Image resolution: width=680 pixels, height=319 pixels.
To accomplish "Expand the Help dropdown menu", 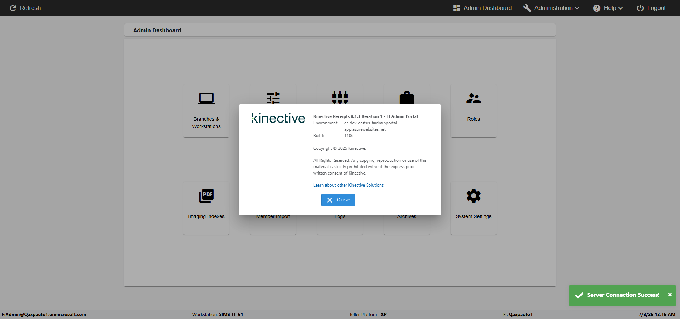I will click(x=608, y=8).
